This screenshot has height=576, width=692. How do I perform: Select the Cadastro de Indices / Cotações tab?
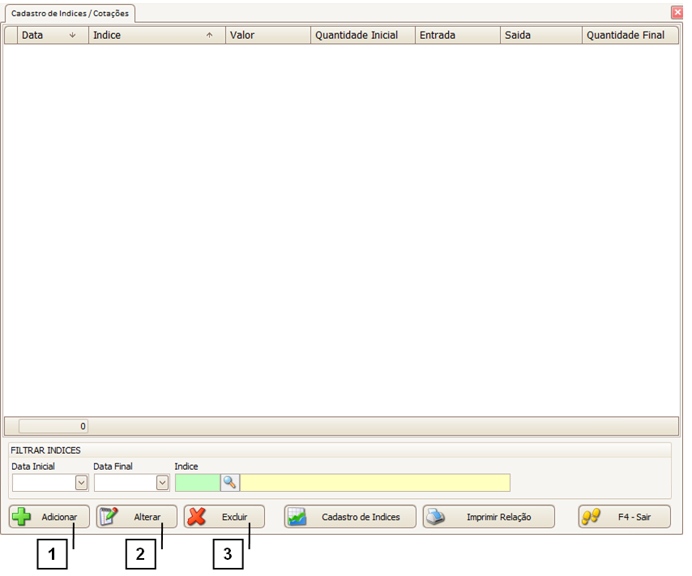click(x=70, y=14)
